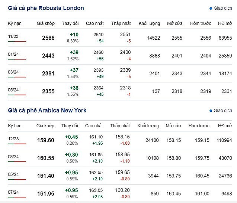The image size is (237, 203).
Task: Sort Robusta table by 'Giá khớp' column
Action: (x=45, y=23)
